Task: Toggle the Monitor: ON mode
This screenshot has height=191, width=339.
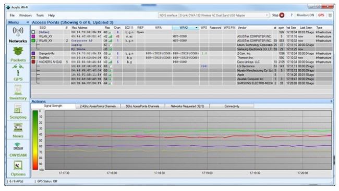Action: pos(305,15)
